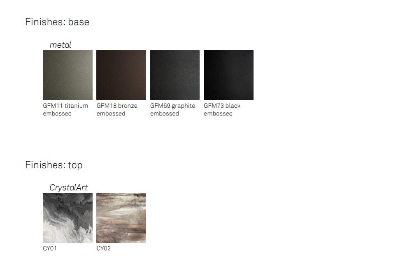Click "embossed" under the GFM69 graphite label
412x280 pixels.
165,113
